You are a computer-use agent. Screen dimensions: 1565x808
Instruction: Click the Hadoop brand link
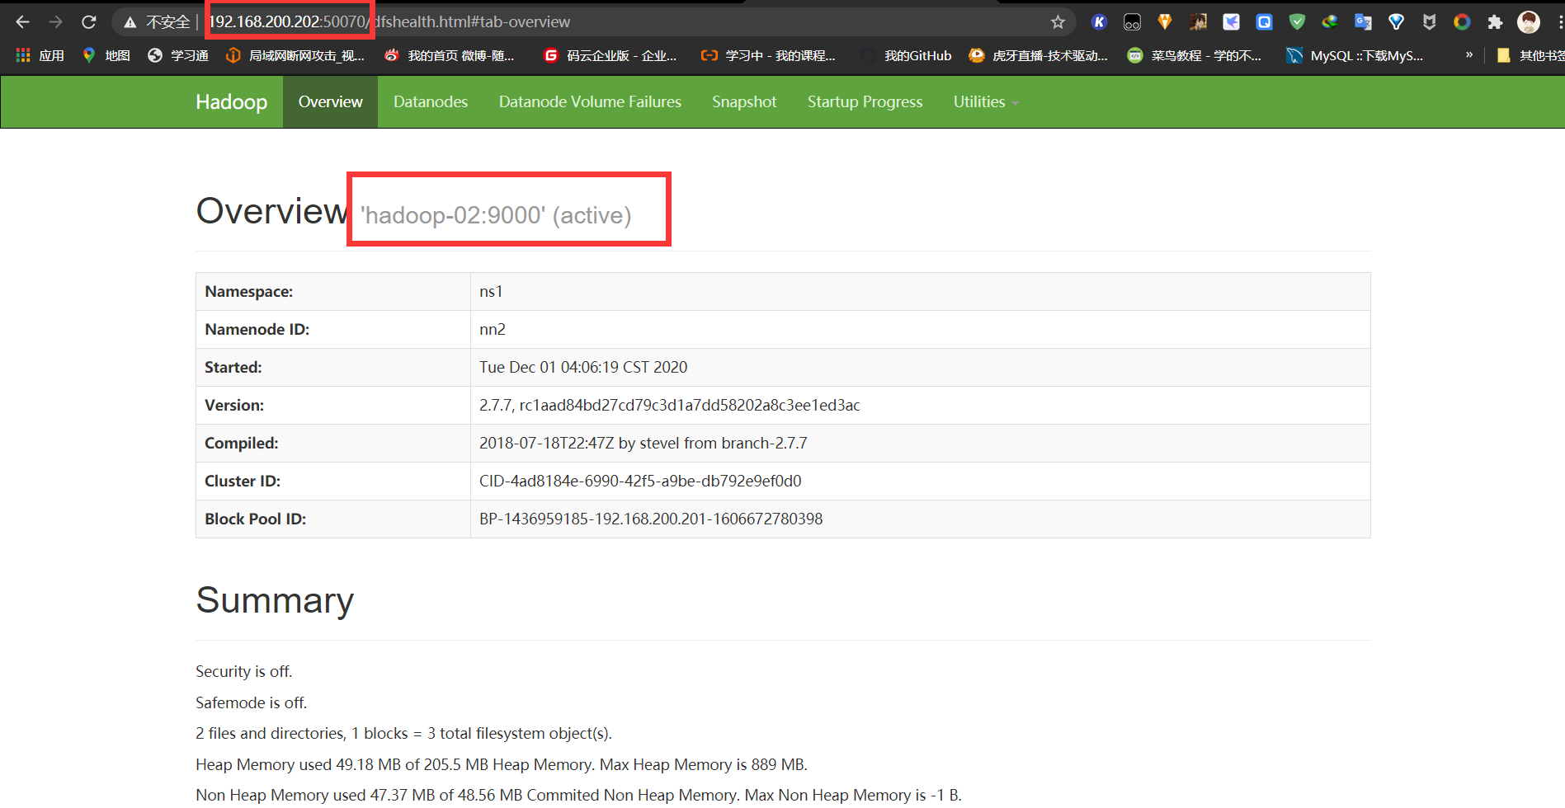(x=231, y=101)
